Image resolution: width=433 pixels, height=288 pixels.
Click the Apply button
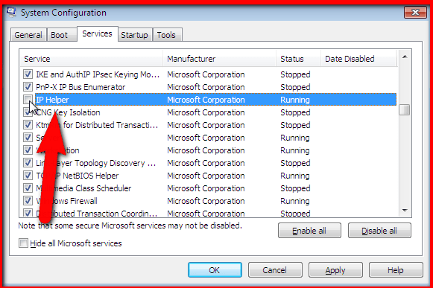click(335, 270)
